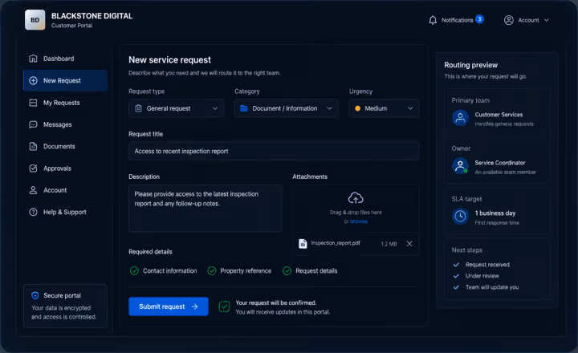
Task: Open the notifications bell icon
Action: click(x=433, y=20)
